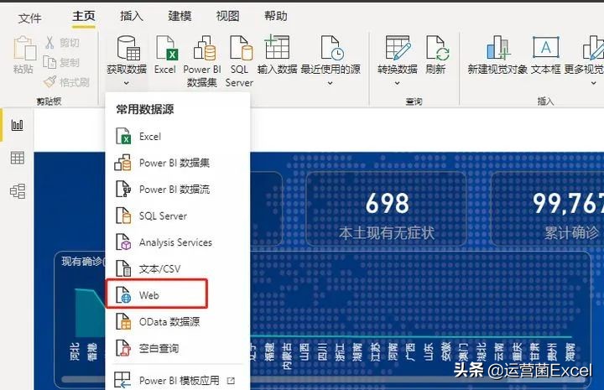Choose Power BI 数据集 from dropdown list
The width and height of the screenshot is (604, 390).
177,163
